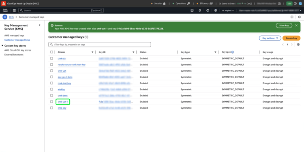
Task: Click the Operations gears icon in HUD
Action: coord(188,4)
